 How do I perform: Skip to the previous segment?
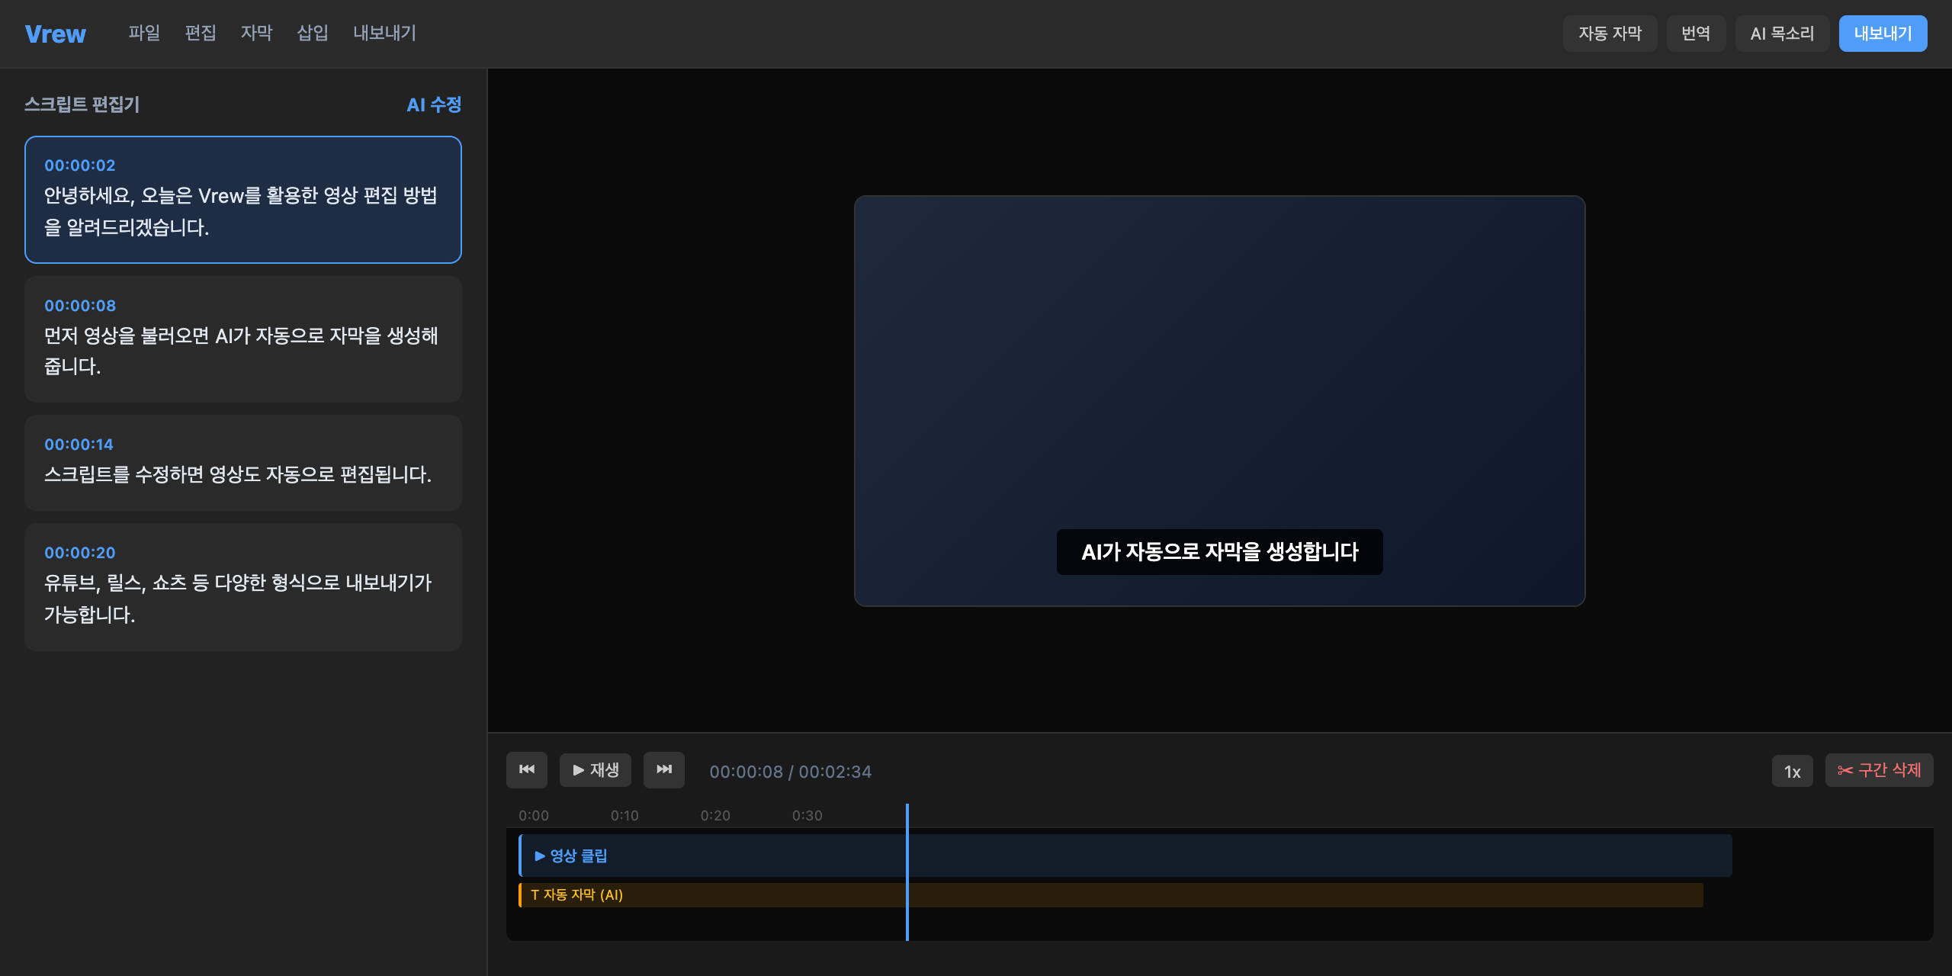point(527,770)
